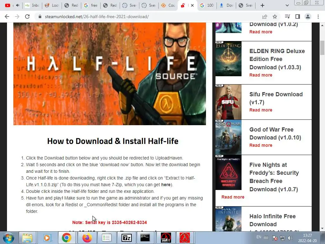
Task: Toggle the browser side panel icon
Action: 298,17
